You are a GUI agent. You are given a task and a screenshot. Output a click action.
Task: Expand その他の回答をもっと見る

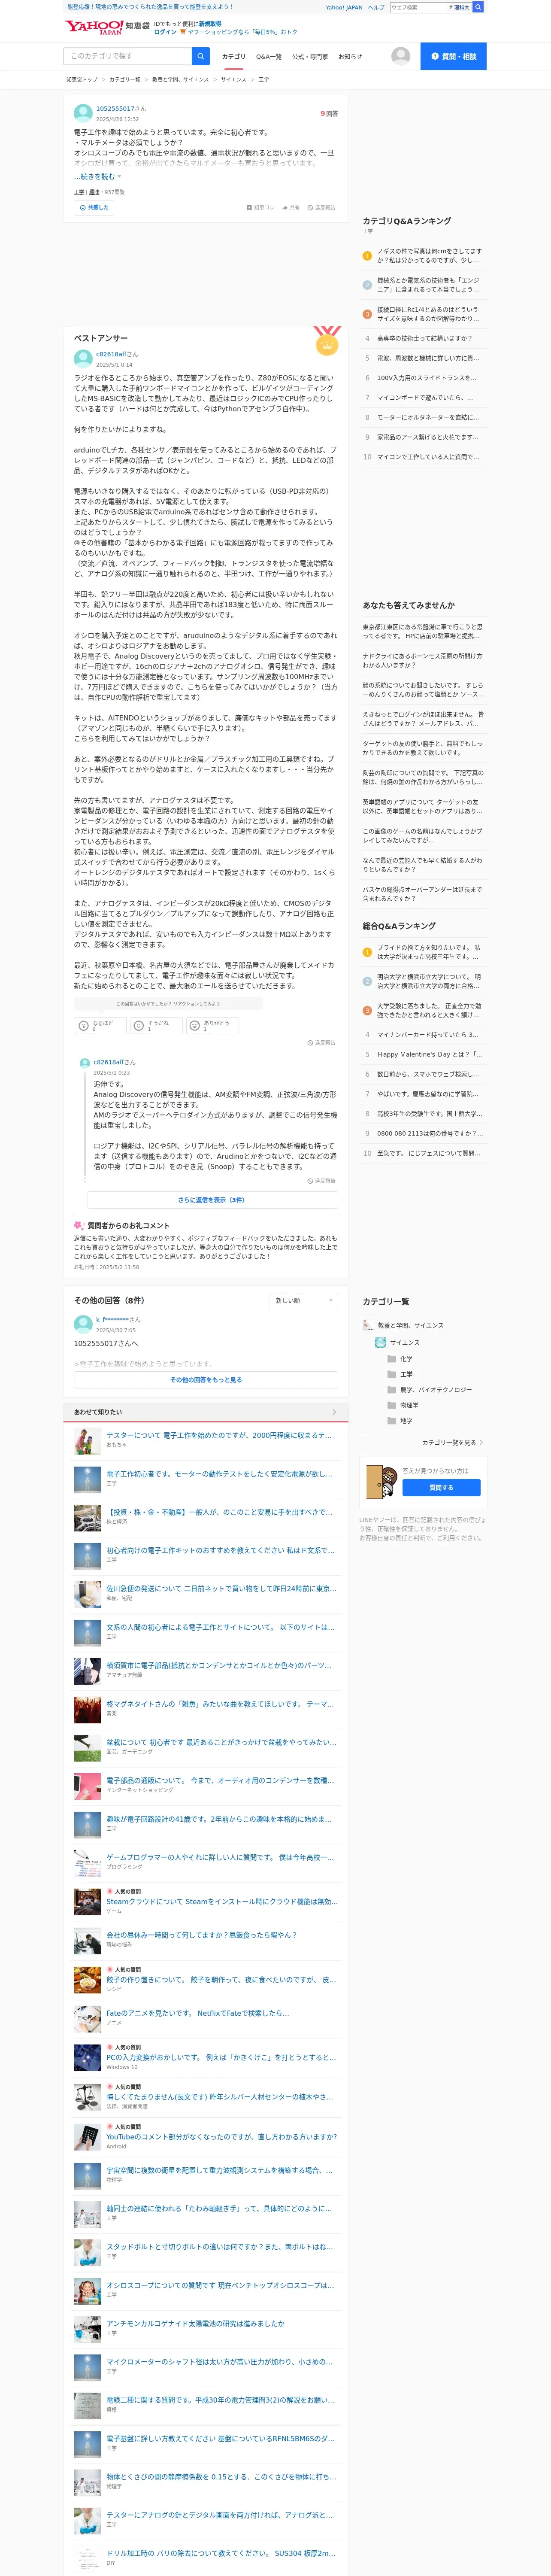pos(206,1380)
